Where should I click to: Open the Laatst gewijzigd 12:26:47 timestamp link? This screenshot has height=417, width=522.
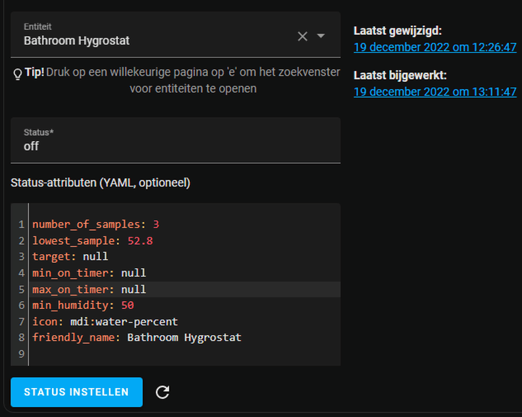tap(434, 47)
